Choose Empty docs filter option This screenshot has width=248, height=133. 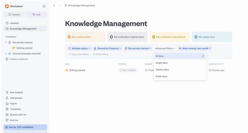click(162, 63)
